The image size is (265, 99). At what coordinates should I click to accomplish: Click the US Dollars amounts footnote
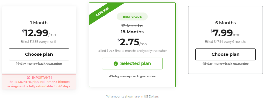(x=132, y=96)
